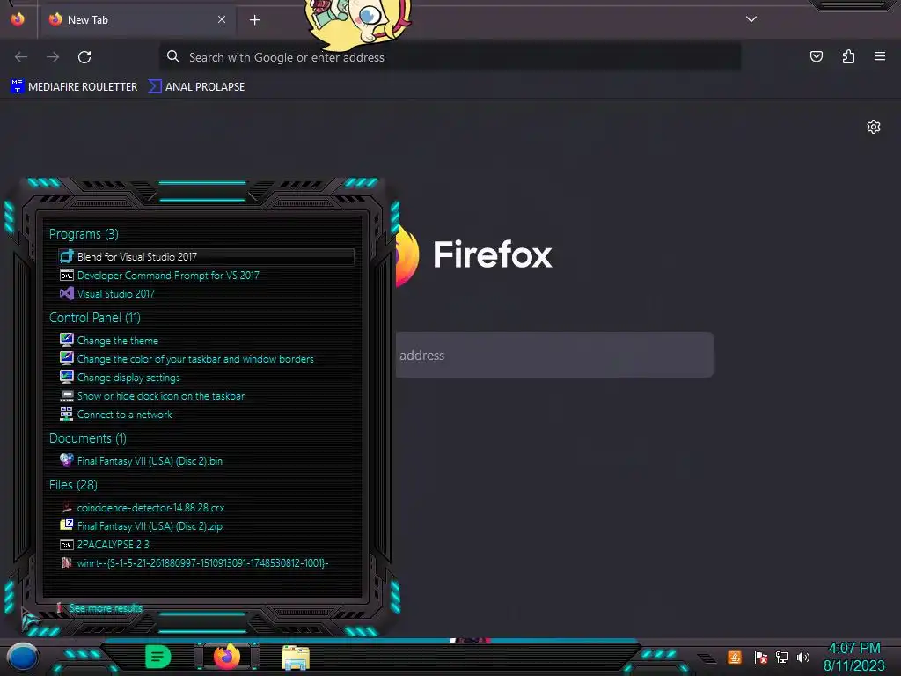Open the MEDIAFIRE ROULETTER bookmark

[74, 87]
